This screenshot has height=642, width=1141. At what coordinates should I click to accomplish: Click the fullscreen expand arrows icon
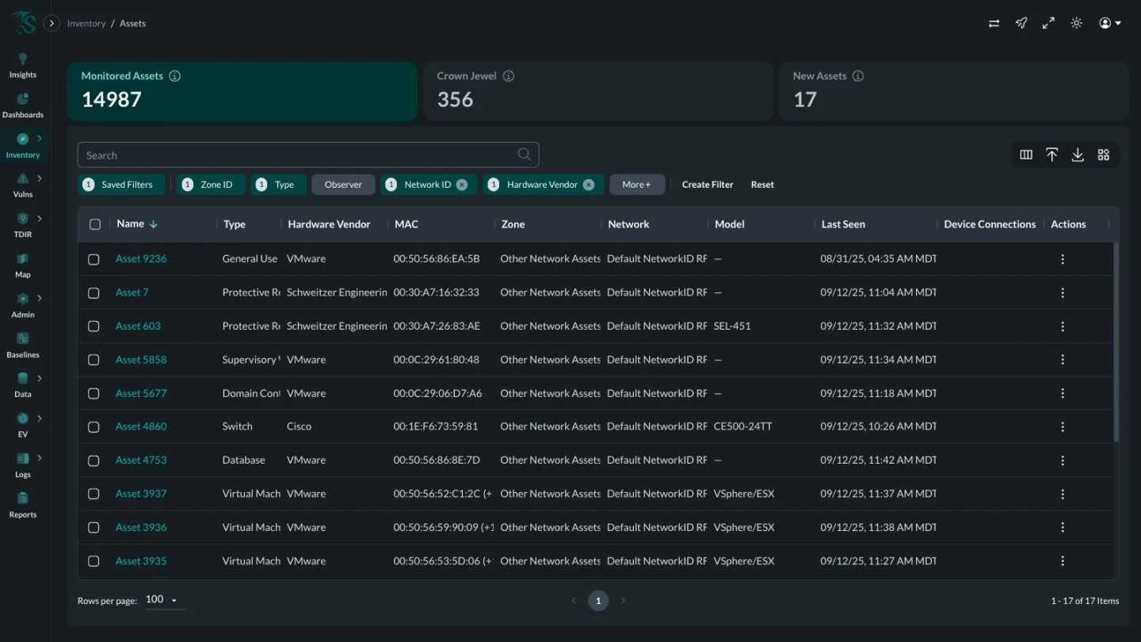(1048, 24)
